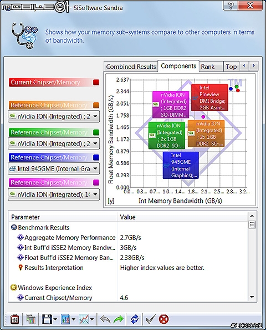266x330 pixels.
Task: Switch to the Combined Results tab
Action: [x=131, y=67]
